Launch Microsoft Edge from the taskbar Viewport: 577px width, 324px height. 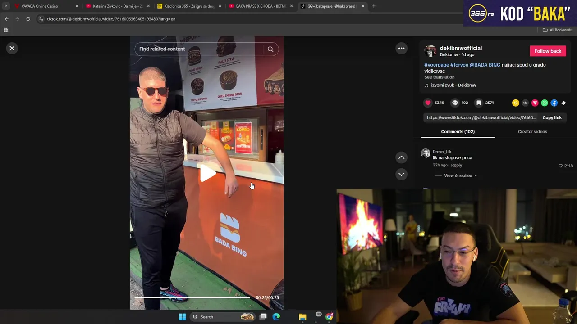coord(276,317)
